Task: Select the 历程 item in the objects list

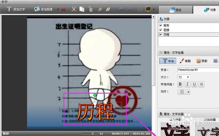Action: point(166,35)
